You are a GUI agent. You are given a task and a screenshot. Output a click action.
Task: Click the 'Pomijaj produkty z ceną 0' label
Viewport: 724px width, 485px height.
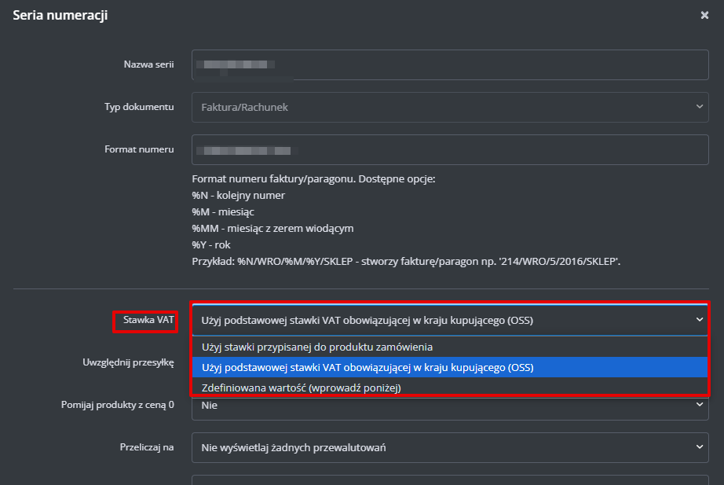(x=117, y=405)
